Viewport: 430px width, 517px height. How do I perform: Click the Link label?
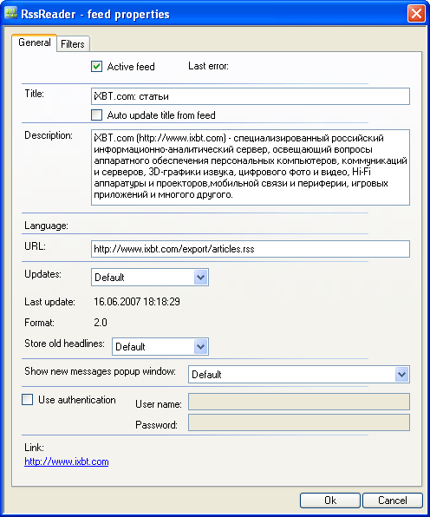point(34,448)
